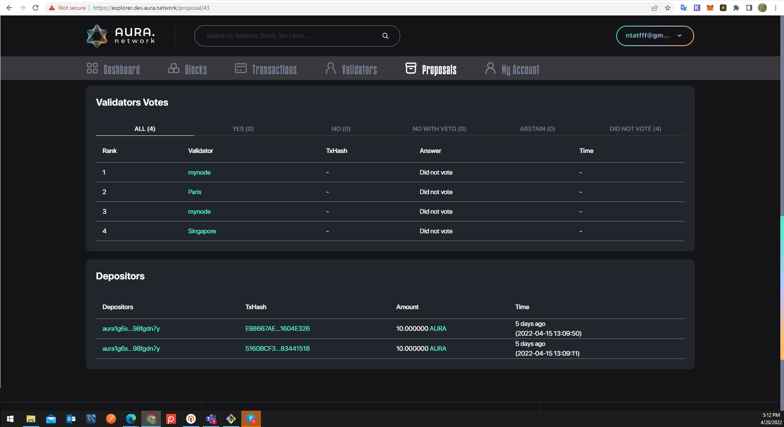The width and height of the screenshot is (784, 427).
Task: Open Skype from the taskbar
Action: click(251, 419)
